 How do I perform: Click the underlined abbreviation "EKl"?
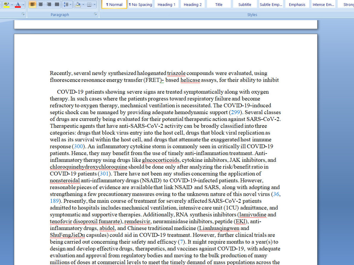point(240,221)
